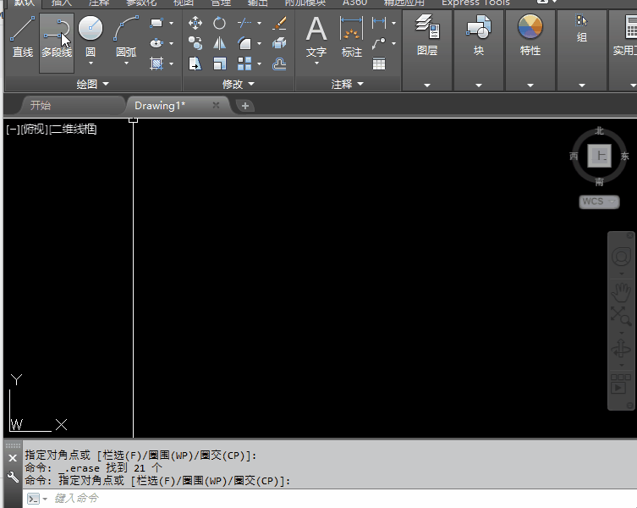637x508 pixels.
Task: Select the Line (直线) tool
Action: (x=22, y=37)
